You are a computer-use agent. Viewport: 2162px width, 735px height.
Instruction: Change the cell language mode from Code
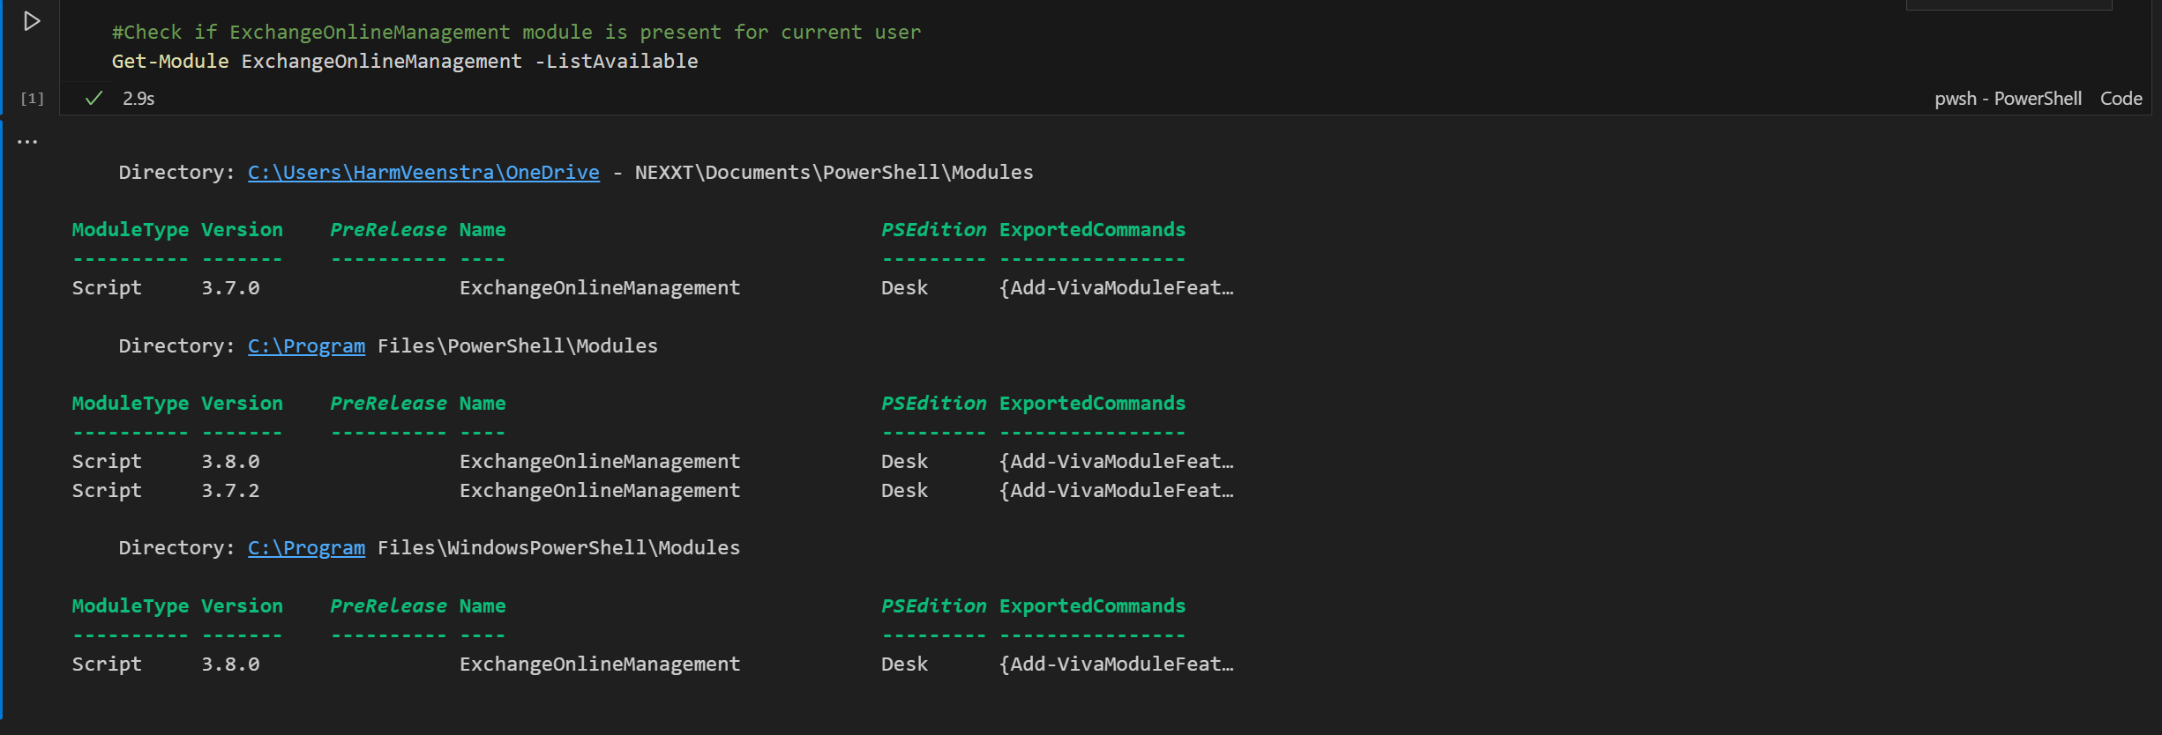[2121, 99]
